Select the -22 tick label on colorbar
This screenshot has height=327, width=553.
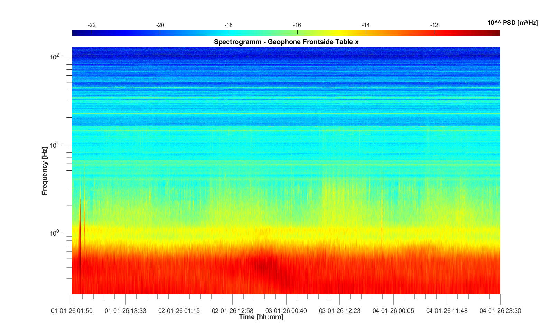coord(92,25)
